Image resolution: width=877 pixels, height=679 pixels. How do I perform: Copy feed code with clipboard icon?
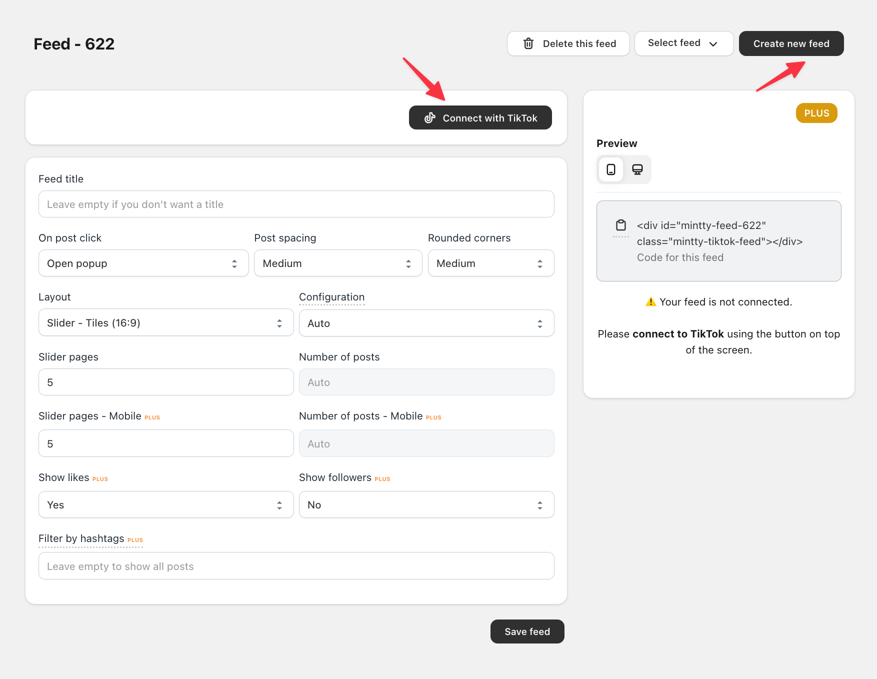(621, 225)
